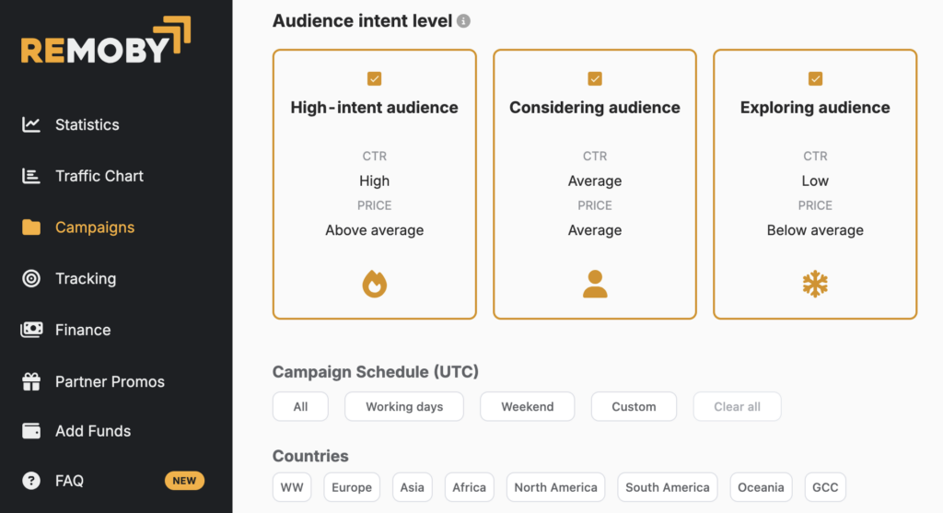
Task: Uncheck the High-intent audience checkbox
Action: (x=374, y=79)
